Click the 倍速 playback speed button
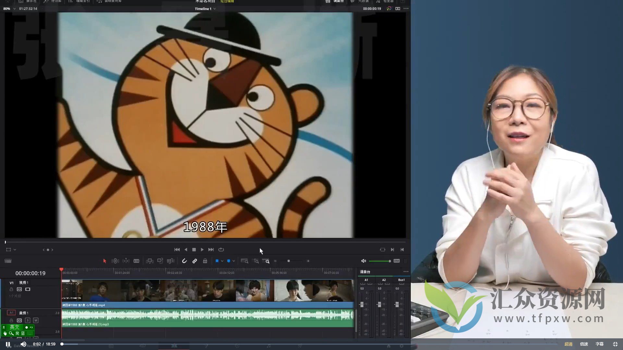This screenshot has width=623, height=350. (x=584, y=344)
